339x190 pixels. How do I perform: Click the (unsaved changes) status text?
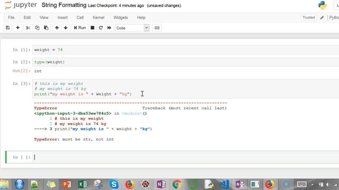[164, 6]
